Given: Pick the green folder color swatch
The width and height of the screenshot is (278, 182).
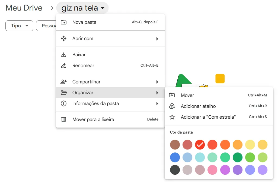Looking at the screenshot, I should pos(237,157).
